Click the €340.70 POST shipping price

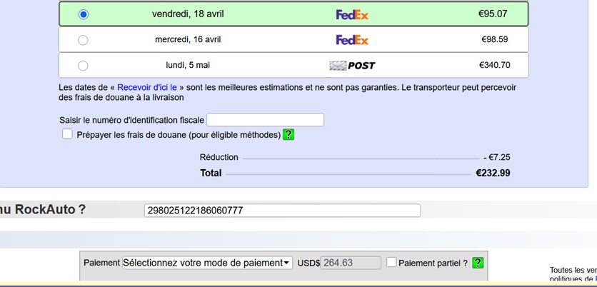[x=494, y=66]
